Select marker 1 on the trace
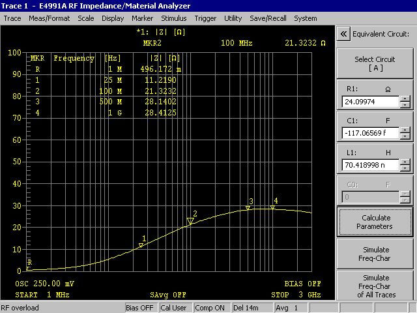 pyautogui.click(x=141, y=245)
